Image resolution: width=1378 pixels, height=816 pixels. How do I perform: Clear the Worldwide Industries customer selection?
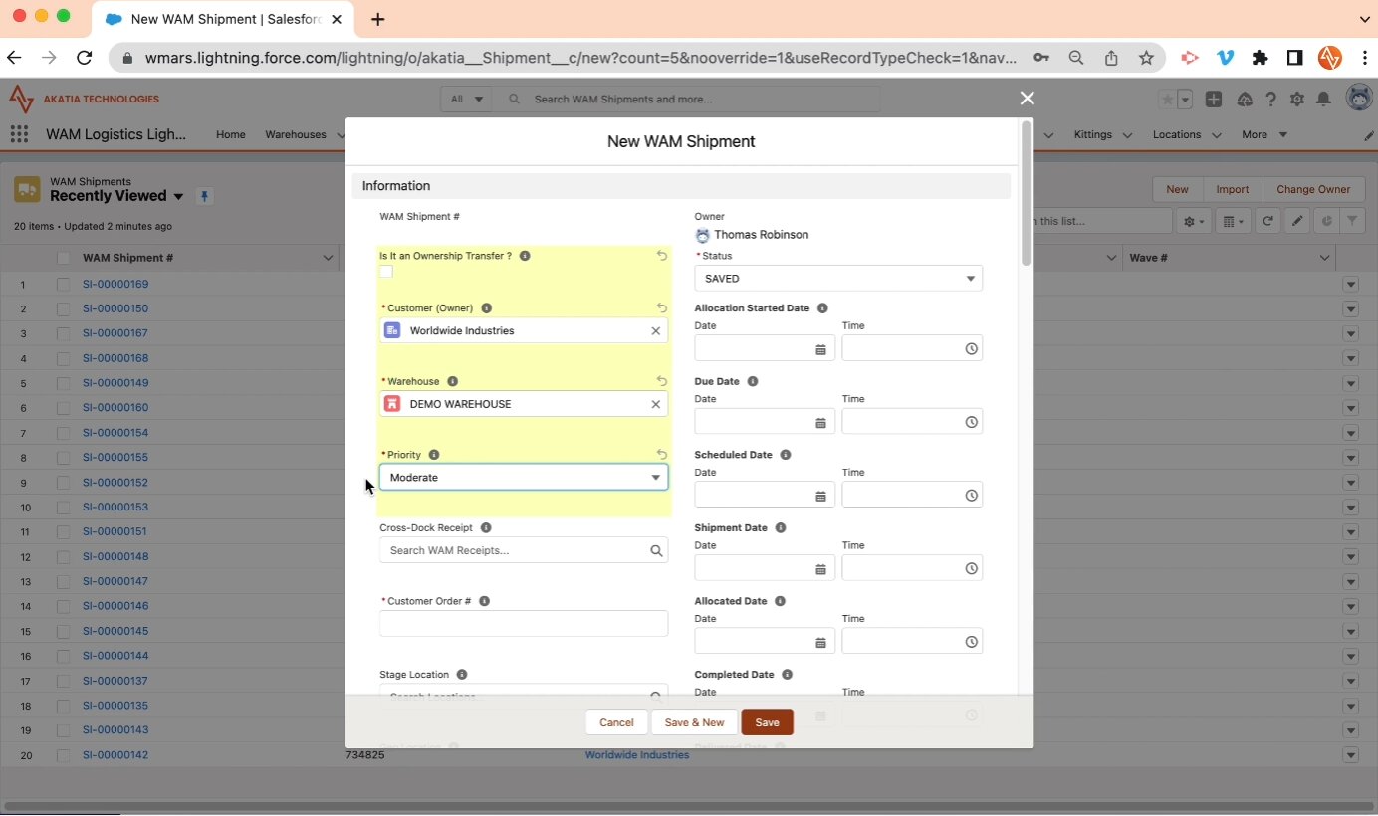(655, 331)
